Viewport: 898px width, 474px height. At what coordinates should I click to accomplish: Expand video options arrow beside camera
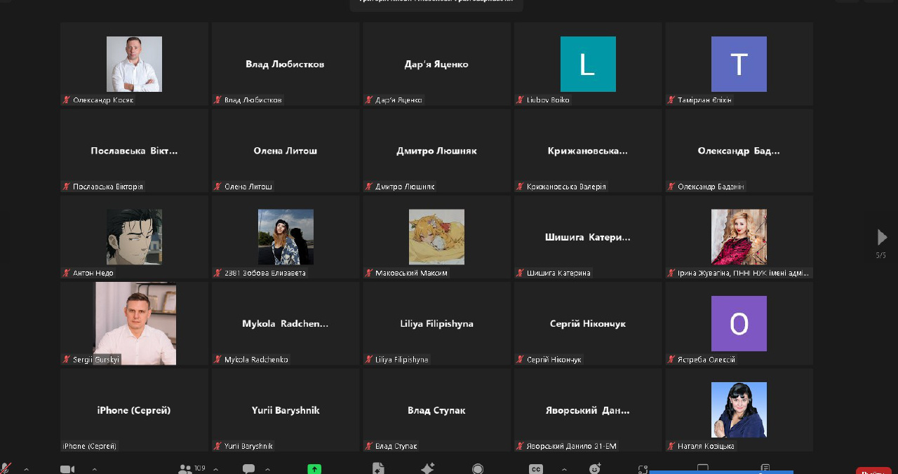click(x=94, y=469)
